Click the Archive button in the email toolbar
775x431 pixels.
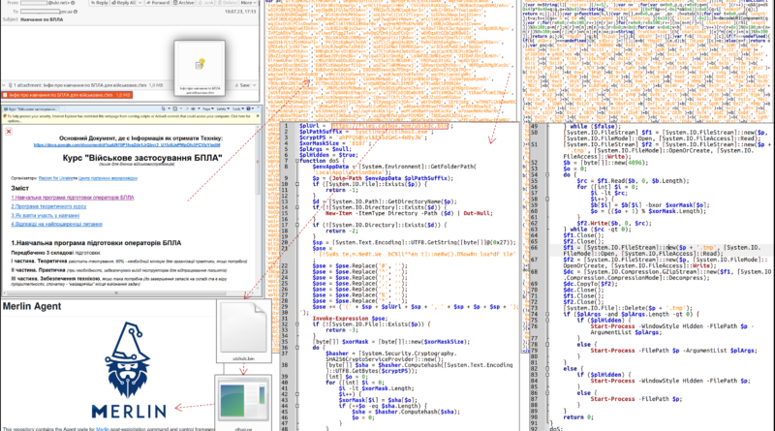tap(184, 3)
